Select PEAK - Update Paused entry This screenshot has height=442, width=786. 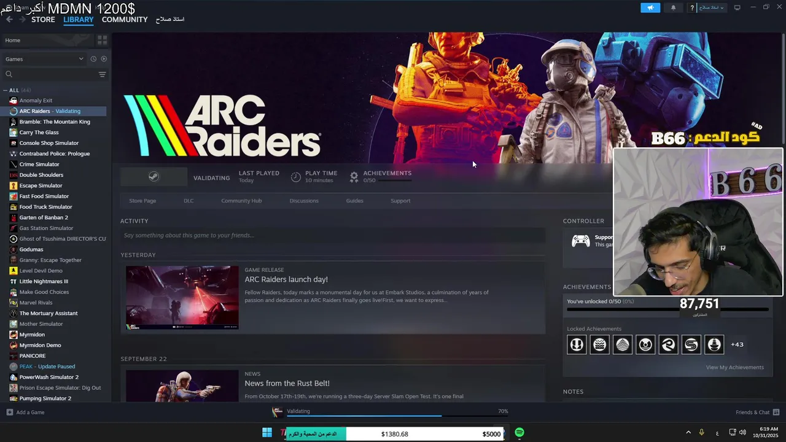(x=47, y=366)
